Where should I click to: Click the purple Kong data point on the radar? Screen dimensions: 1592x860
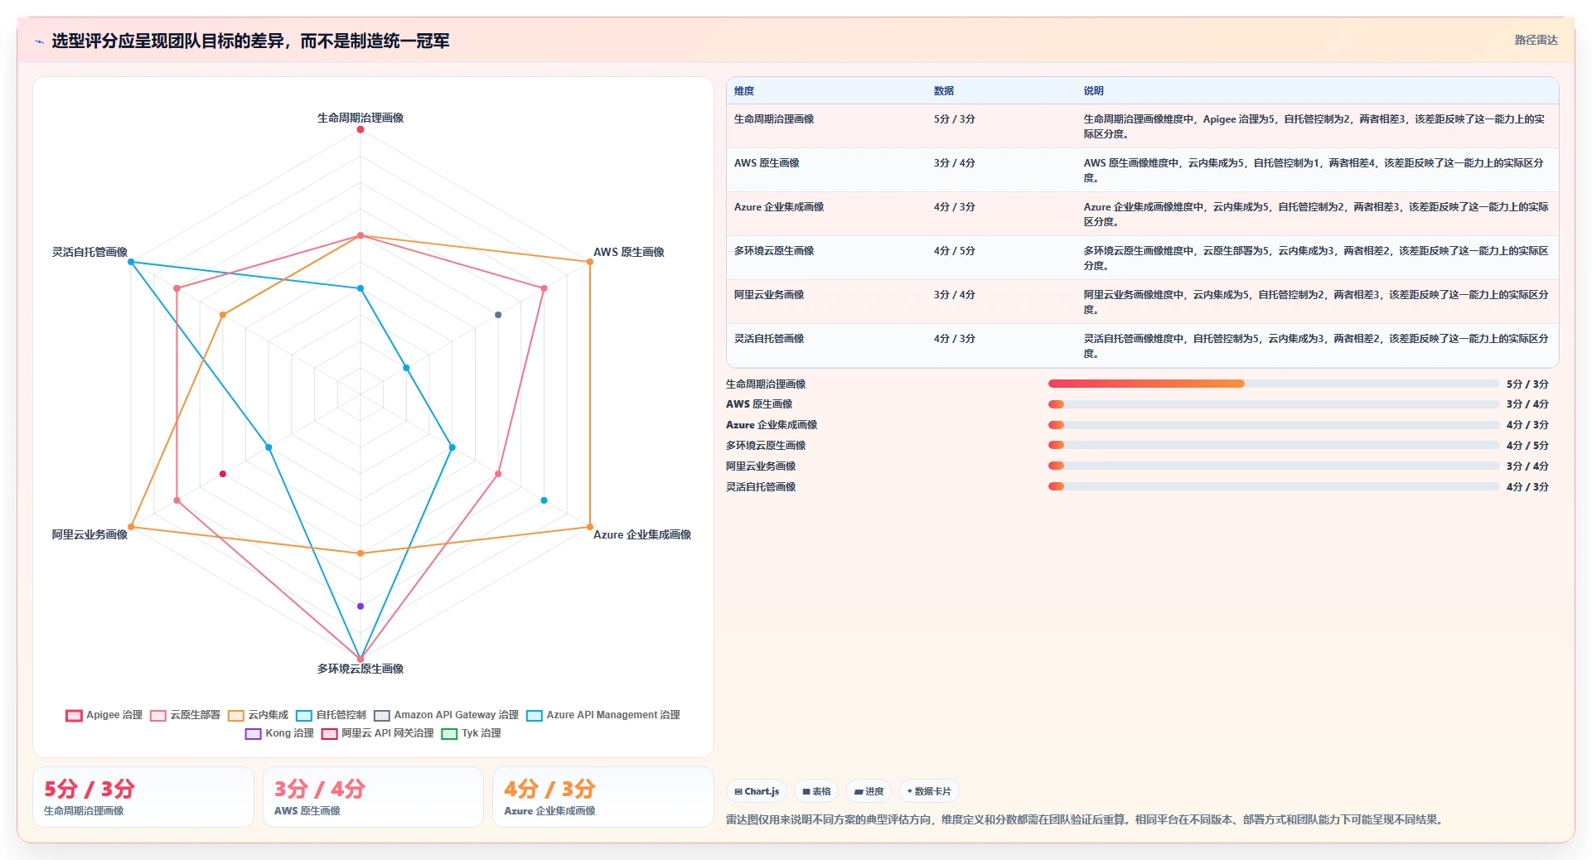tap(360, 606)
